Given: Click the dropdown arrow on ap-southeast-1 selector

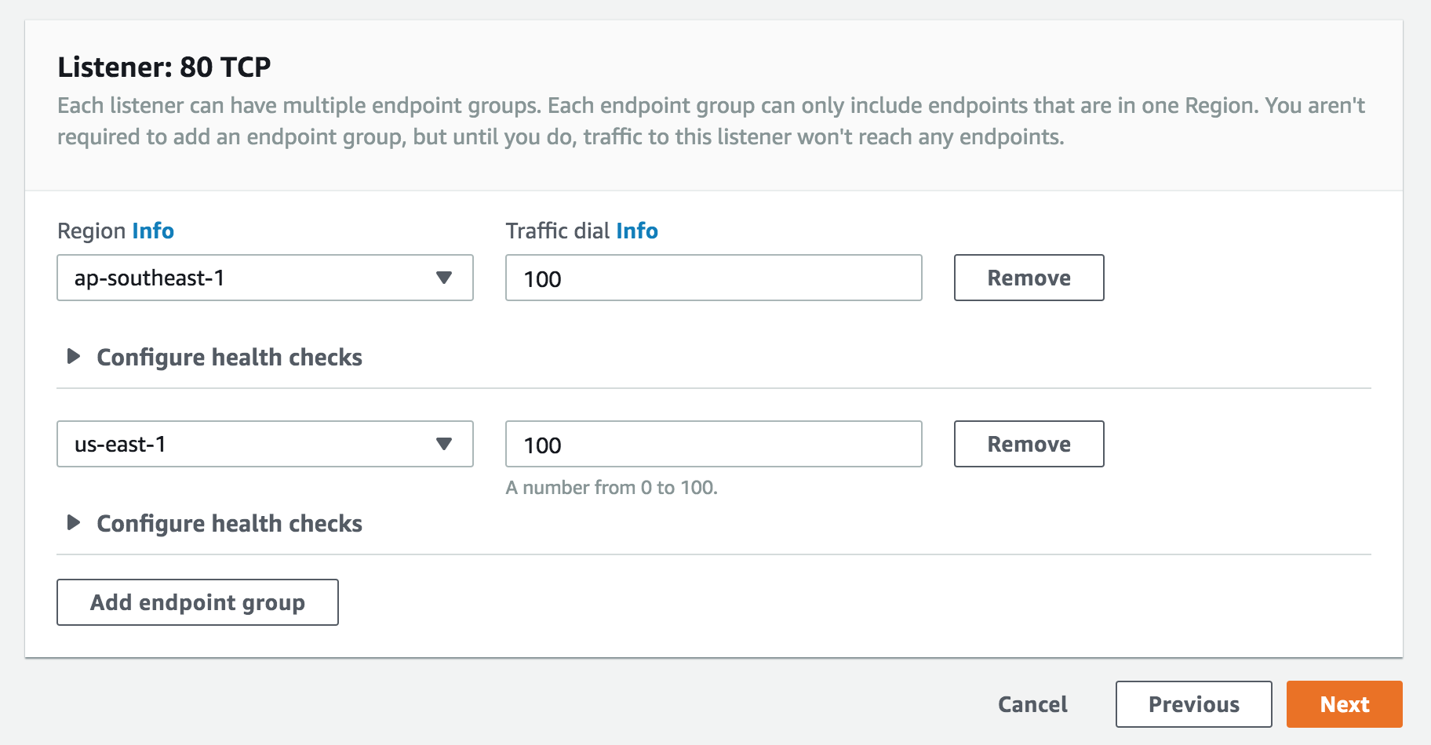Looking at the screenshot, I should pyautogui.click(x=444, y=278).
